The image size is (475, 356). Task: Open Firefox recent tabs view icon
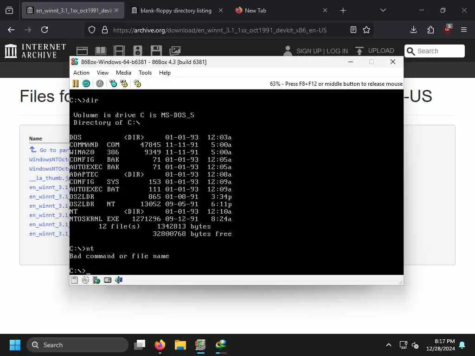(9, 11)
